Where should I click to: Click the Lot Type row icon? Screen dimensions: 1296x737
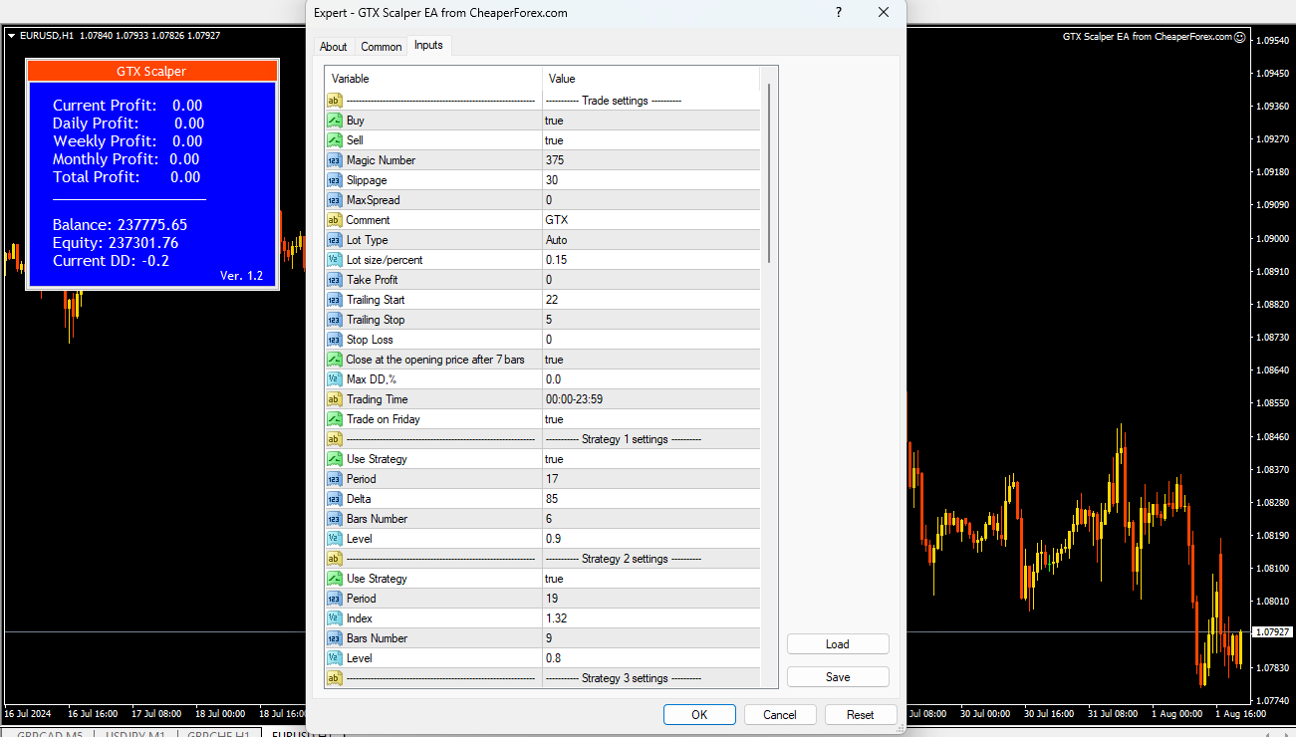(335, 240)
